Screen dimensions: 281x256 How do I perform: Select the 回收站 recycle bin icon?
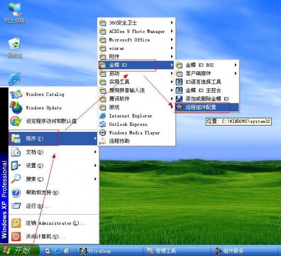click(x=15, y=47)
